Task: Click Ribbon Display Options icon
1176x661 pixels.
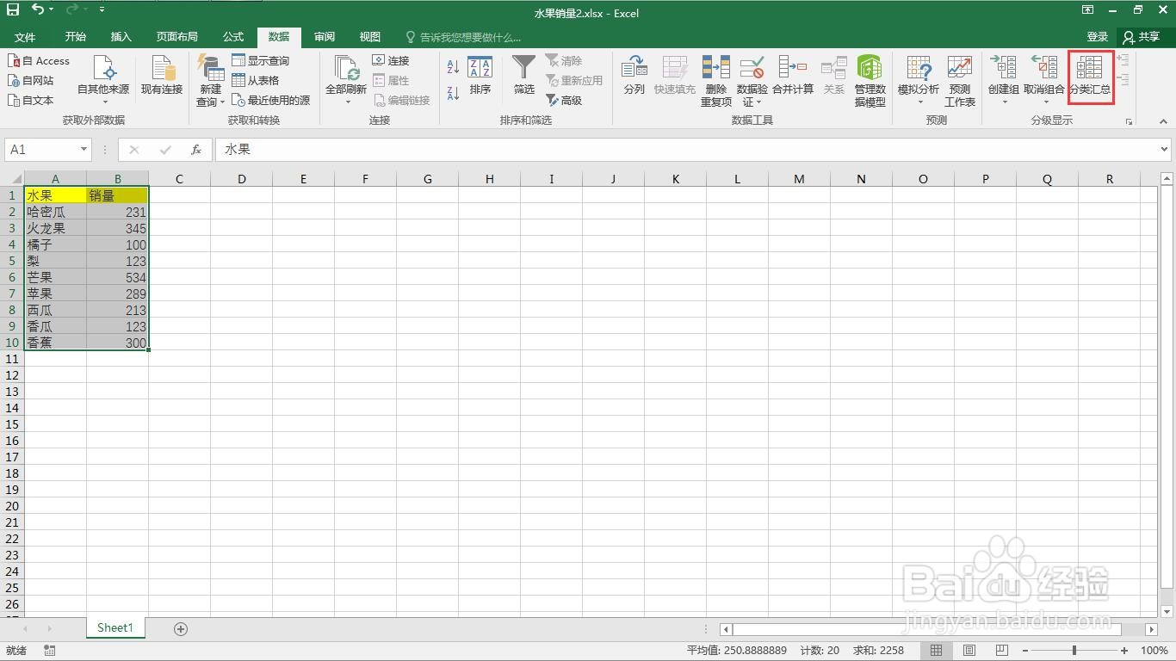Action: click(x=1088, y=10)
